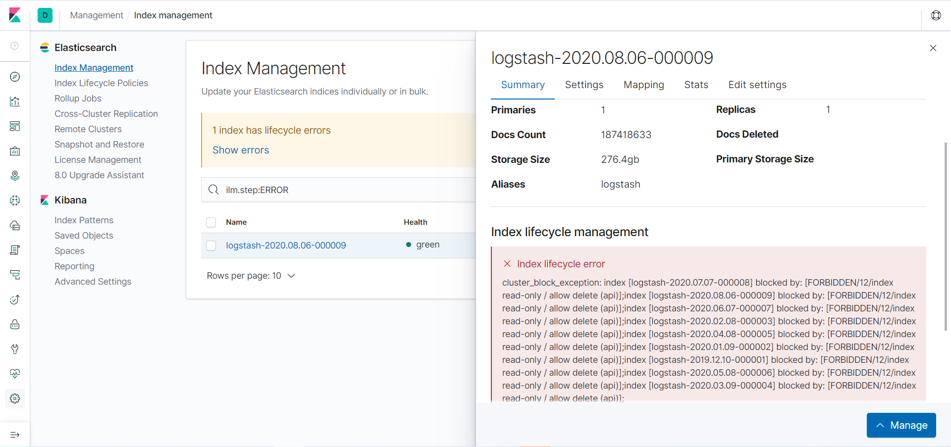Click the flyout vertical scrollbar
The width and height of the screenshot is (951, 447).
click(946, 236)
